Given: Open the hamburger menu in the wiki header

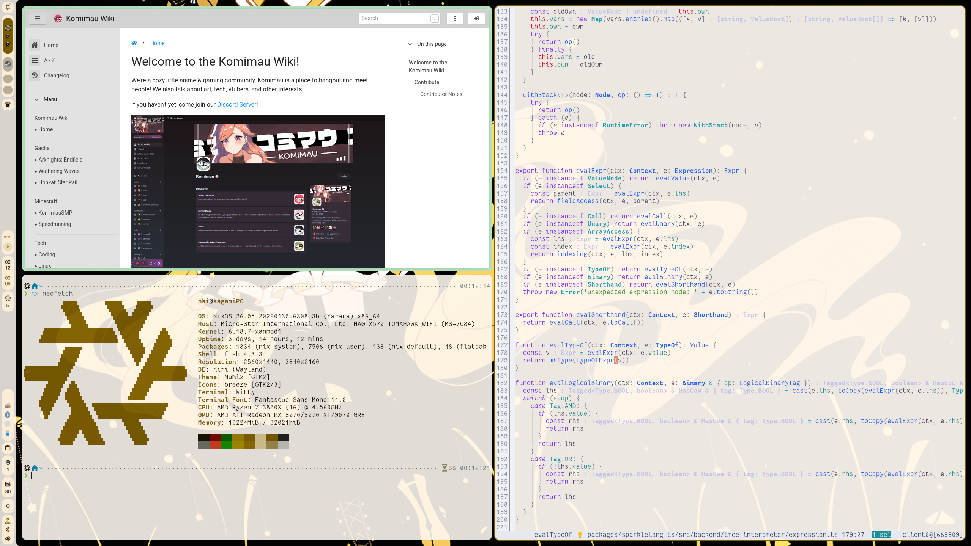Looking at the screenshot, I should coord(37,18).
